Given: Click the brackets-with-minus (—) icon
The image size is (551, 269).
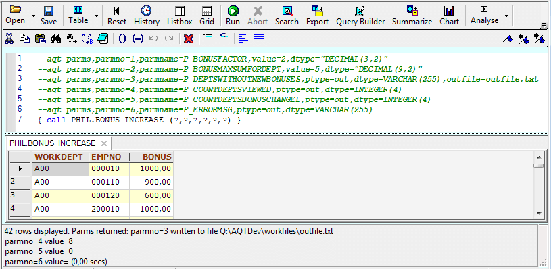Looking at the screenshot, I should click(137, 39).
